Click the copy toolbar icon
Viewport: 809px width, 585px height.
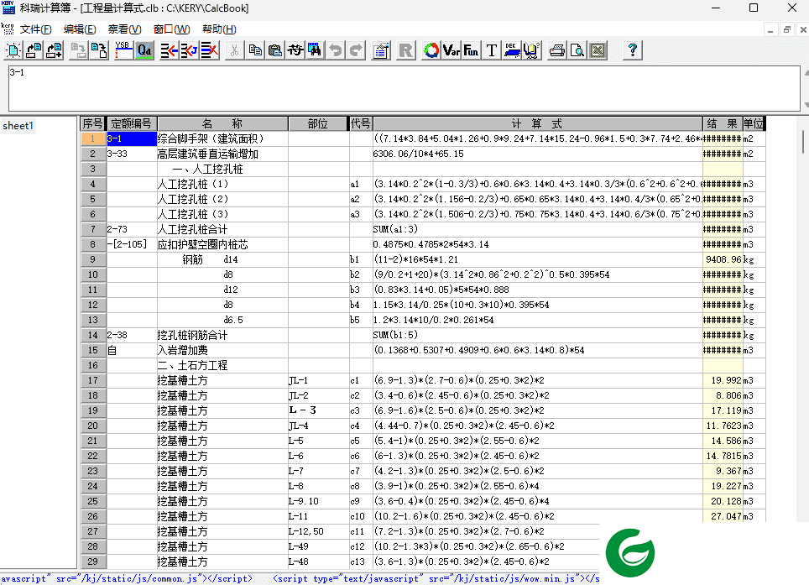coord(255,50)
